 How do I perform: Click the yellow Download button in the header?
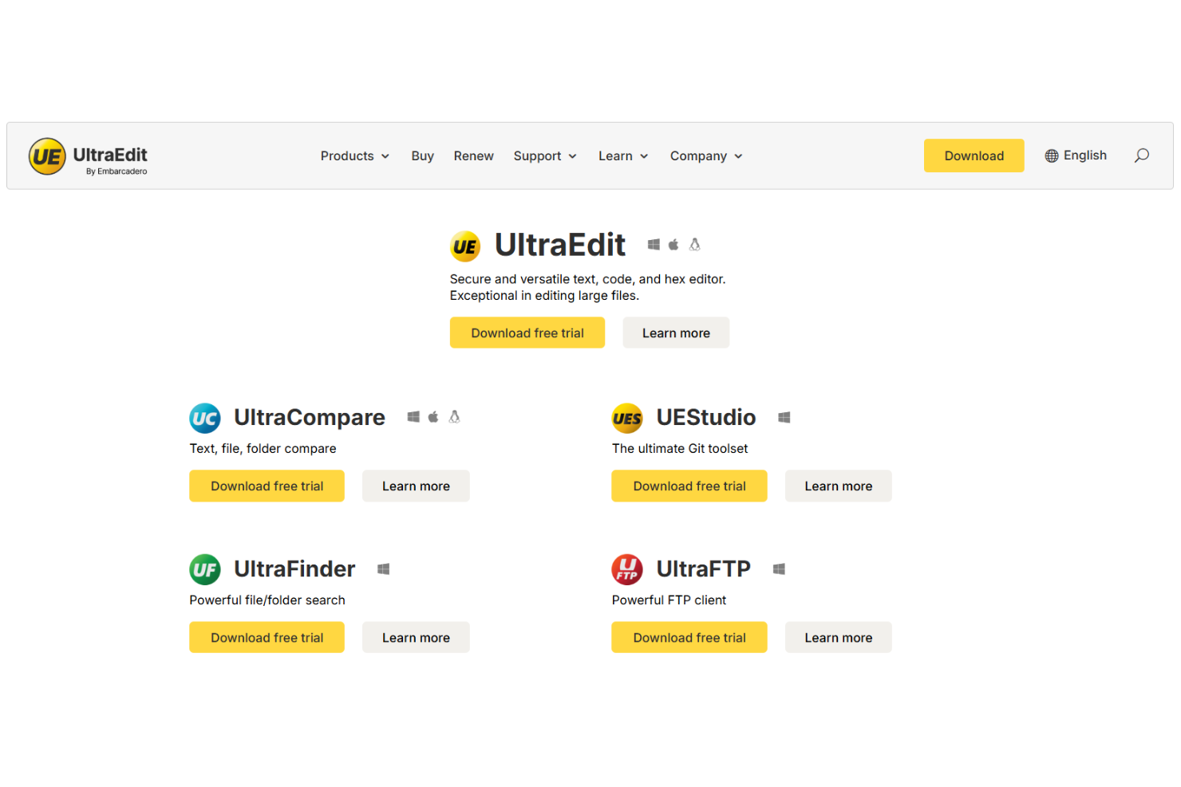point(974,155)
